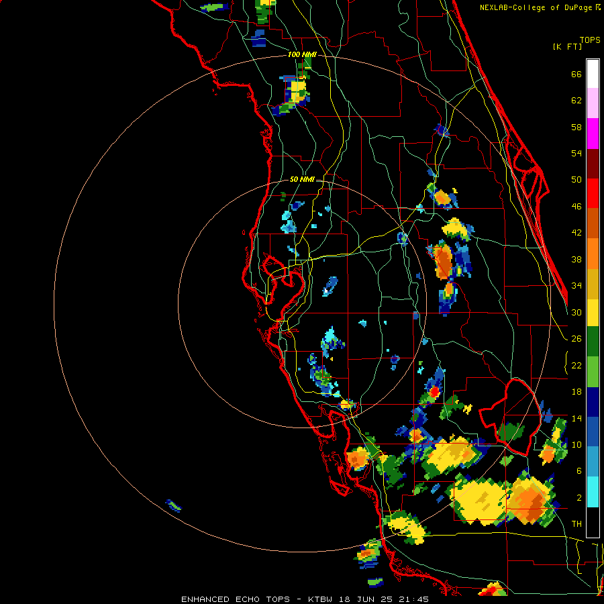604x604 pixels.
Task: Click the 66 legend value
Action: point(576,74)
